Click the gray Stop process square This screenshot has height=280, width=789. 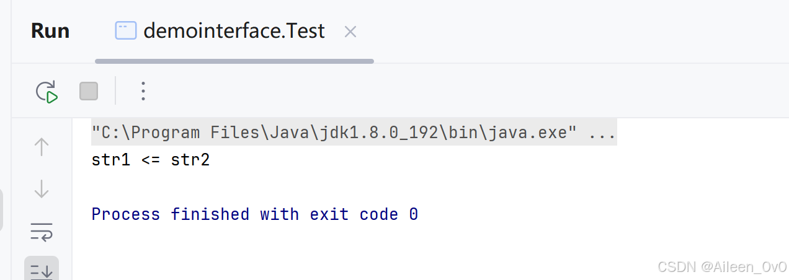coord(89,91)
